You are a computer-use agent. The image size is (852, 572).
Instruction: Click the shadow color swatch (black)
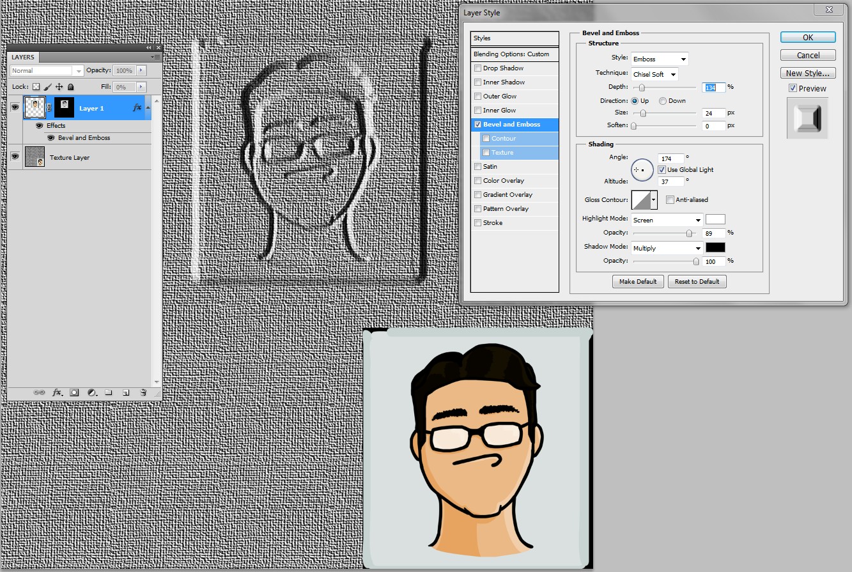[715, 247]
